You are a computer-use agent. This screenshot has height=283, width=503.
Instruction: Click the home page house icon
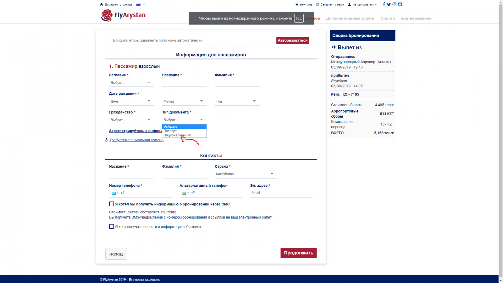click(101, 4)
